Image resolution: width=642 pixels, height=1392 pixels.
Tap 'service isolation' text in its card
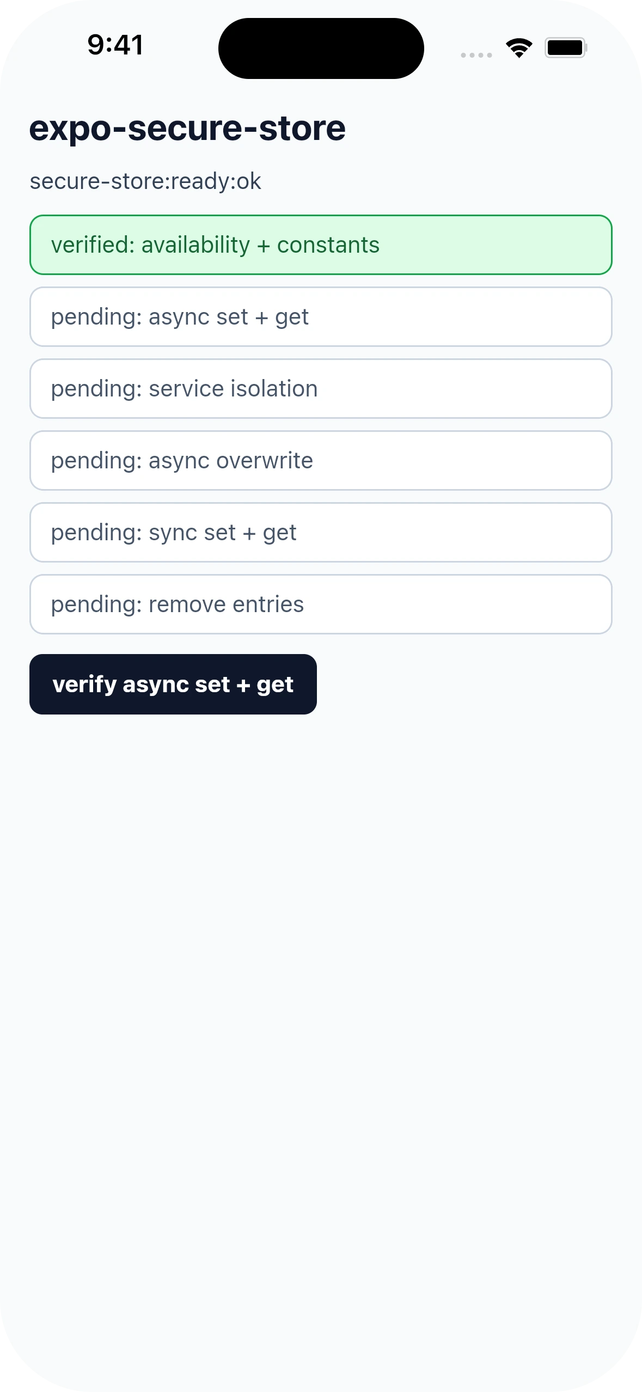click(x=233, y=389)
